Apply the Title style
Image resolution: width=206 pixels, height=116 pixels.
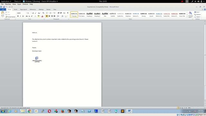105,15
